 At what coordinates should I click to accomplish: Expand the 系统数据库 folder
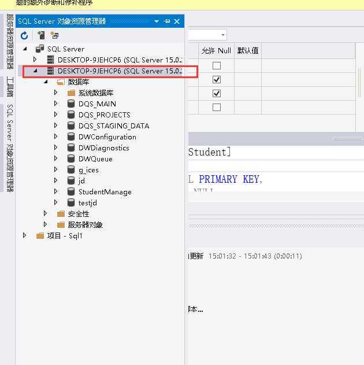click(x=55, y=93)
